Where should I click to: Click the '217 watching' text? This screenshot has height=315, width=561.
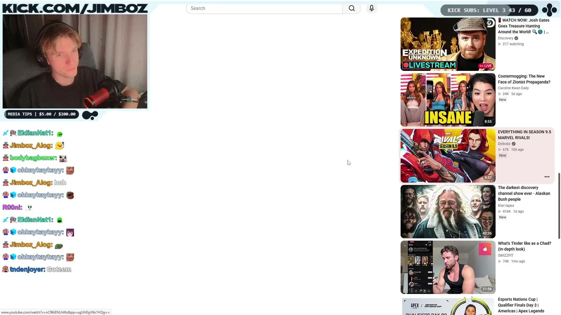(x=513, y=44)
